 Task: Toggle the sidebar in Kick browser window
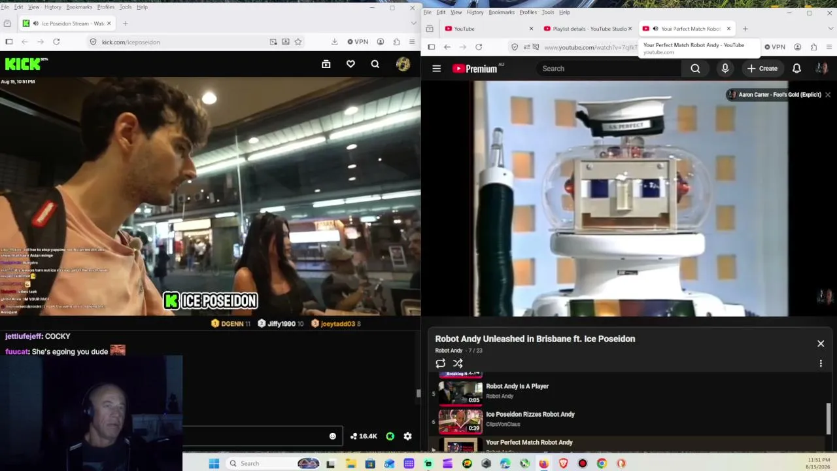[9, 42]
